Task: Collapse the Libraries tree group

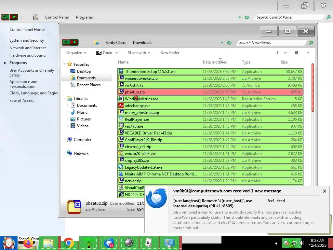Action: tap(64, 98)
